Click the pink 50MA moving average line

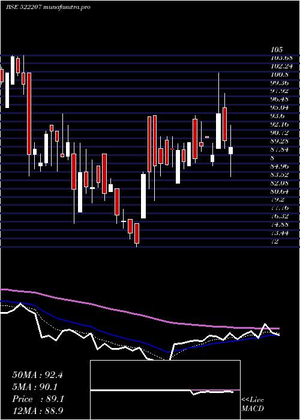pyautogui.click(x=139, y=314)
